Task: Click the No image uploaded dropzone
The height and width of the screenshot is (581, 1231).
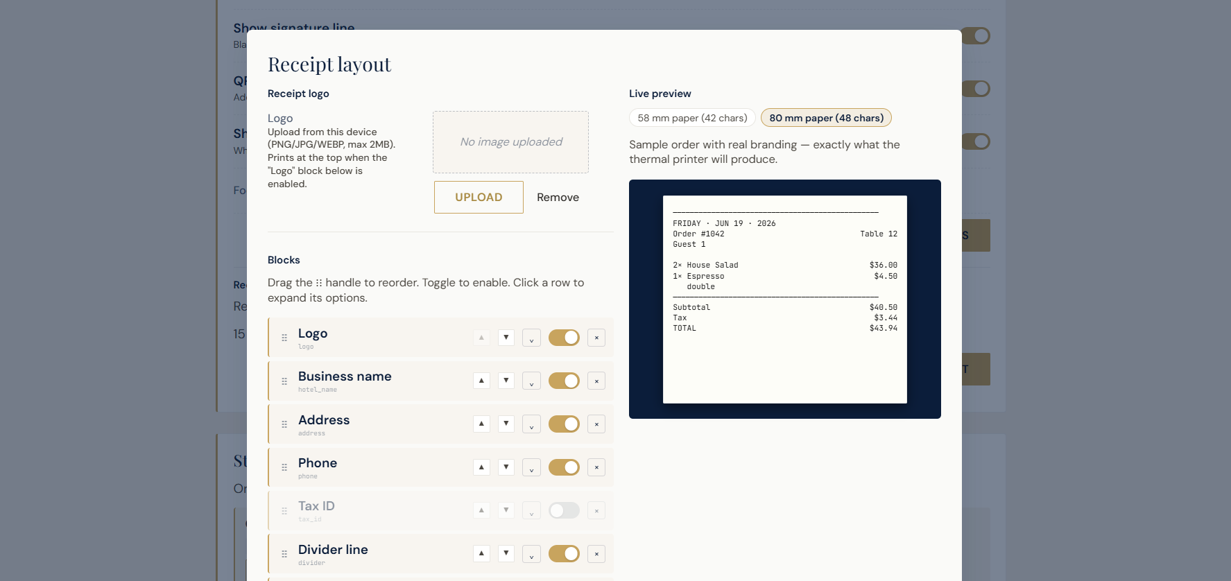Action: 510,142
